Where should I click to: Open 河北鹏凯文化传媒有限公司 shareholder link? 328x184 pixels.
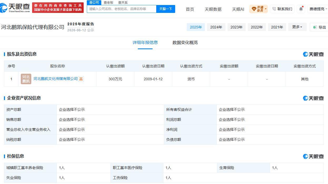click(55, 79)
